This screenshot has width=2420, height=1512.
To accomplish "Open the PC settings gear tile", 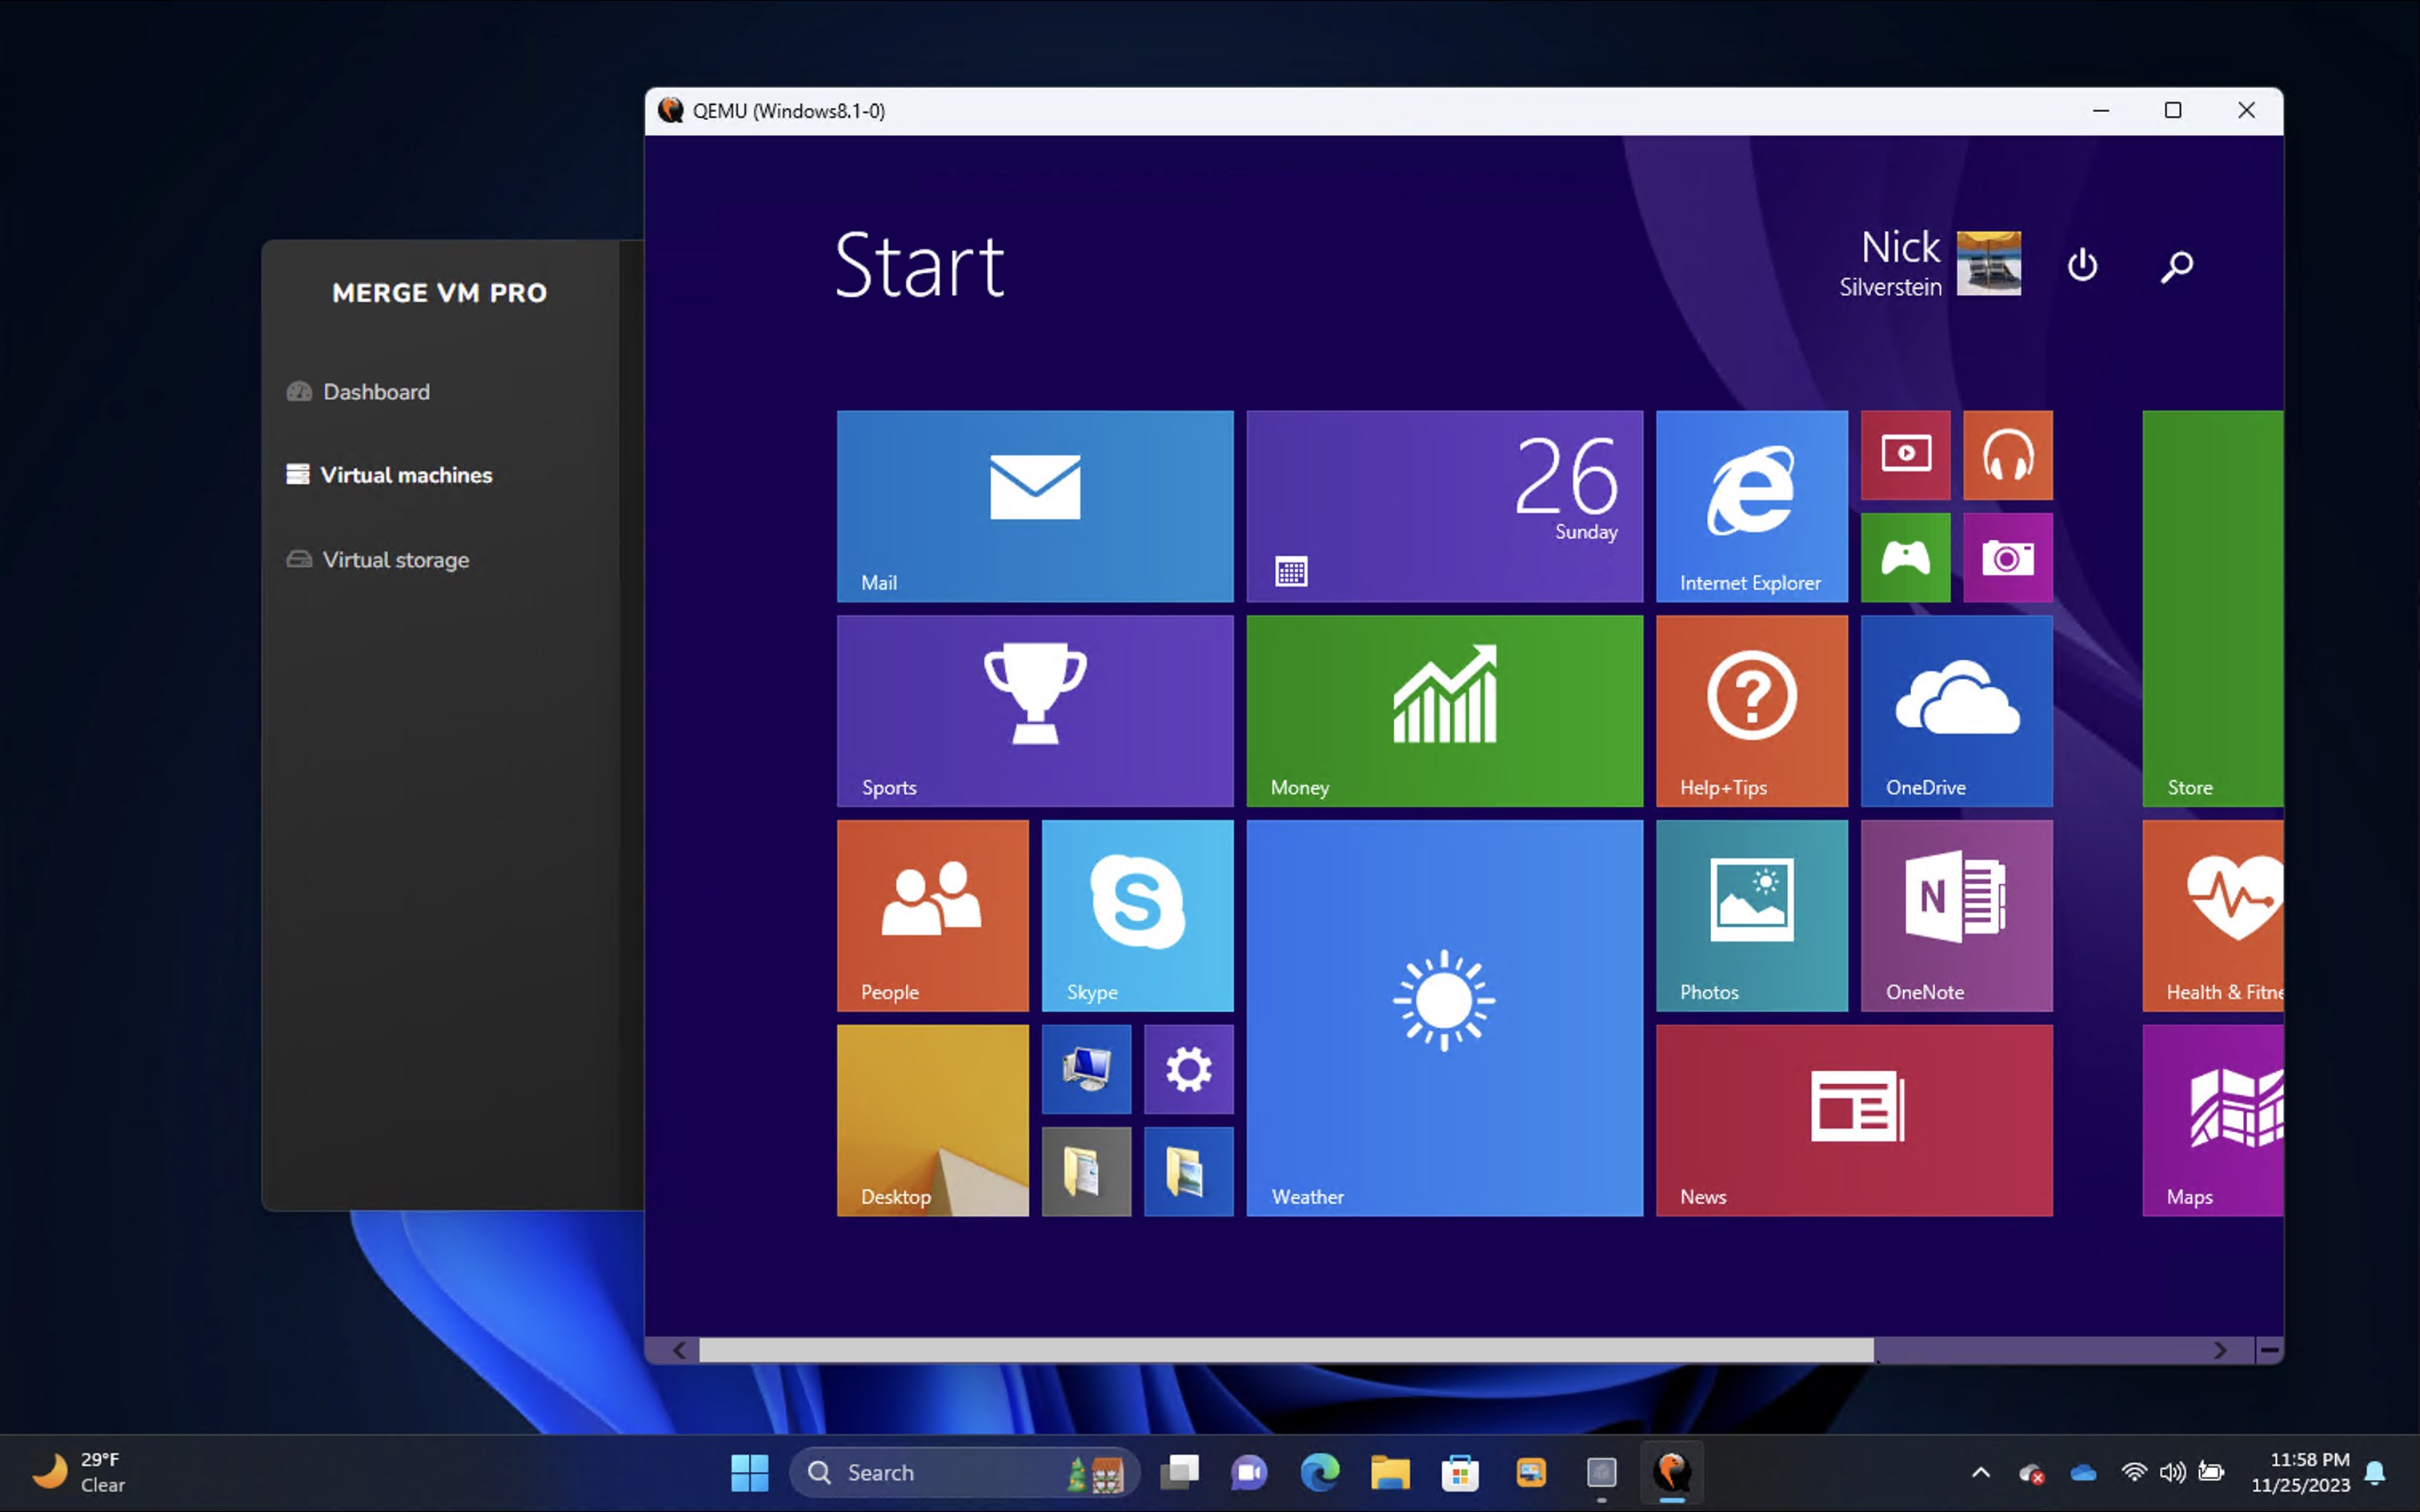I will coord(1188,1069).
